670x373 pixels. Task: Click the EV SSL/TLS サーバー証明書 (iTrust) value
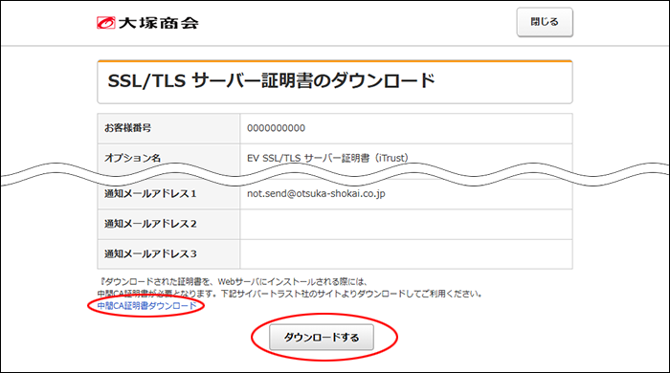pyautogui.click(x=327, y=158)
